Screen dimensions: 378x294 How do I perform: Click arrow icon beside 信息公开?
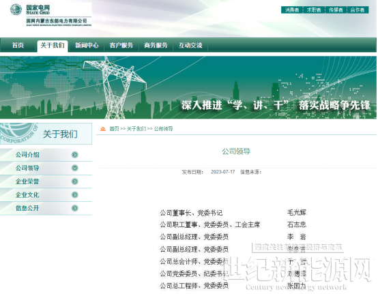(x=75, y=208)
